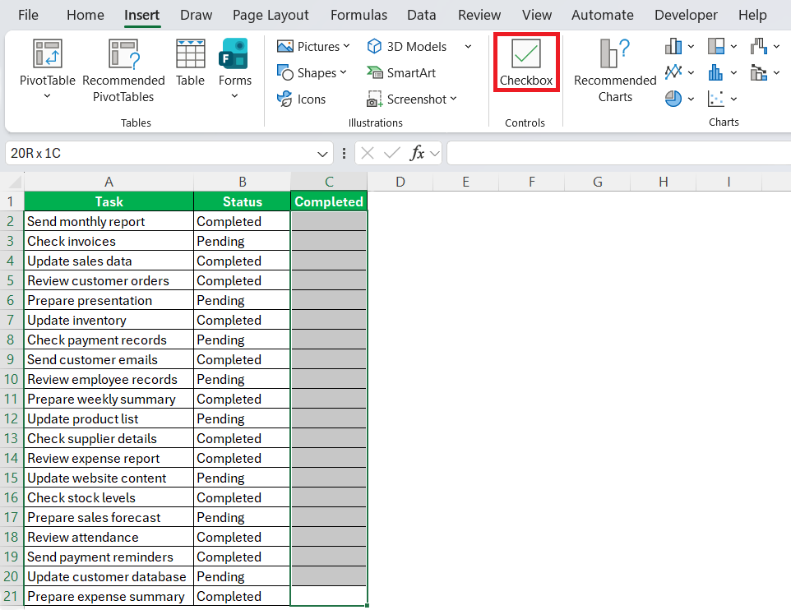Click the formula bar input field
Screen dimensions: 791x610
pos(619,153)
